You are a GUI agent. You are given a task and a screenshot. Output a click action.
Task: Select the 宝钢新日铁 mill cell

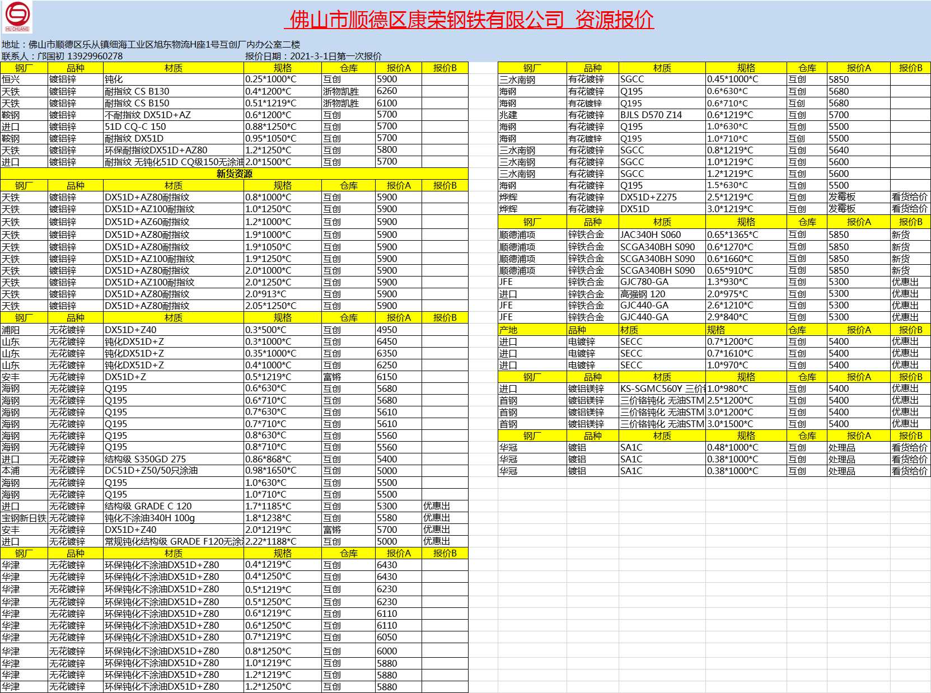24,518
